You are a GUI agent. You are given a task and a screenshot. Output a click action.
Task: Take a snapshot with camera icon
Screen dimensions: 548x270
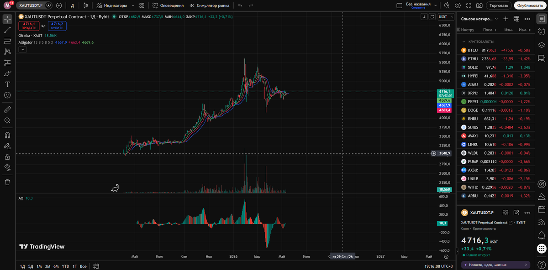pos(479,5)
